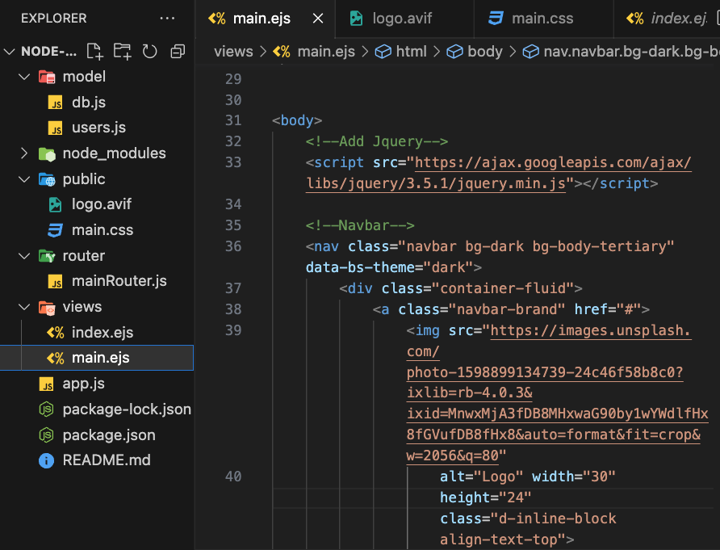Screen dimensions: 720x550
Task: Click the views breadcrumb segment
Action: point(233,52)
